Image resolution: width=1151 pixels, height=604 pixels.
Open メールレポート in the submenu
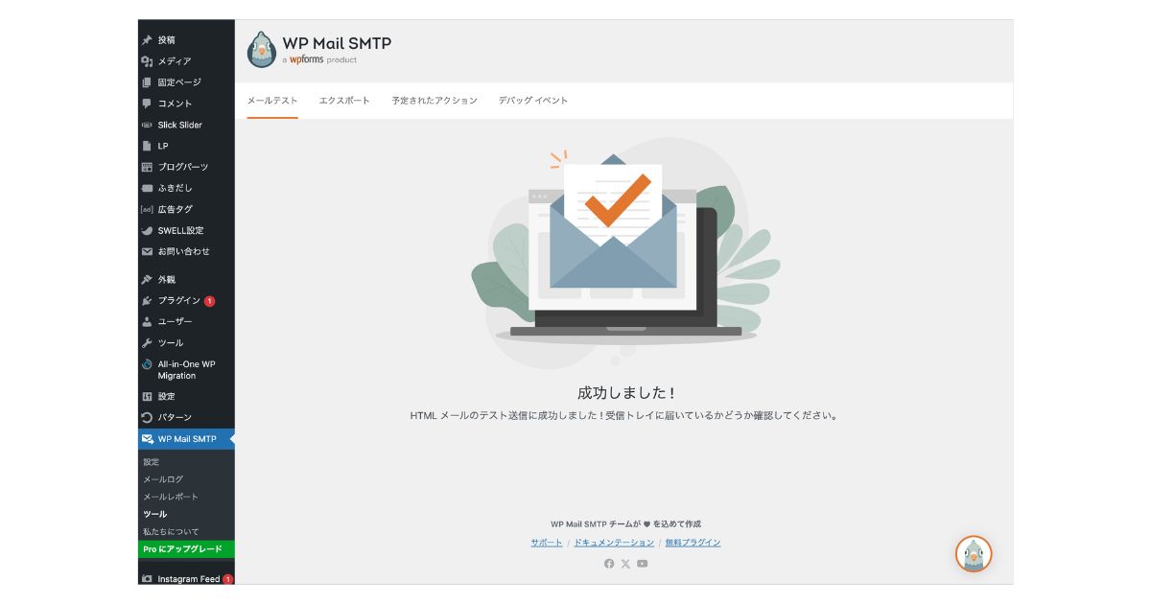click(x=171, y=497)
